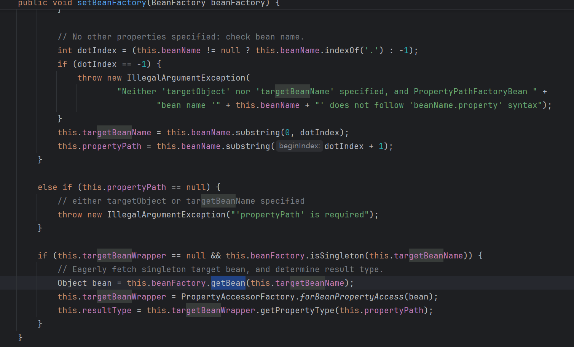Place cursor on highlighted getBean method call

[x=228, y=283]
